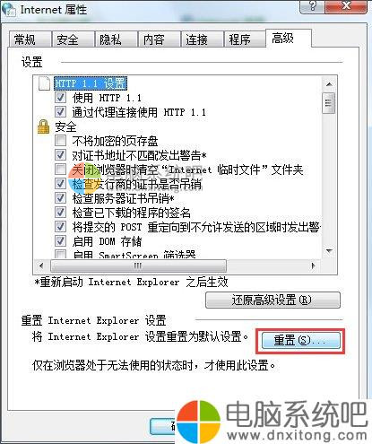The height and width of the screenshot is (444, 372).
Task: Click the horizontal scroll right arrow
Action: click(313, 266)
